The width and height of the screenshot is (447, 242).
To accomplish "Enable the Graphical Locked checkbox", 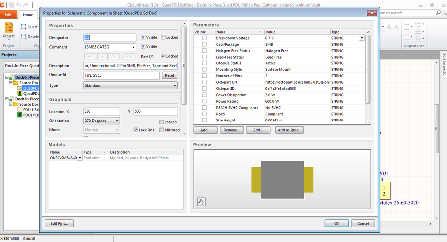I will coord(161,122).
